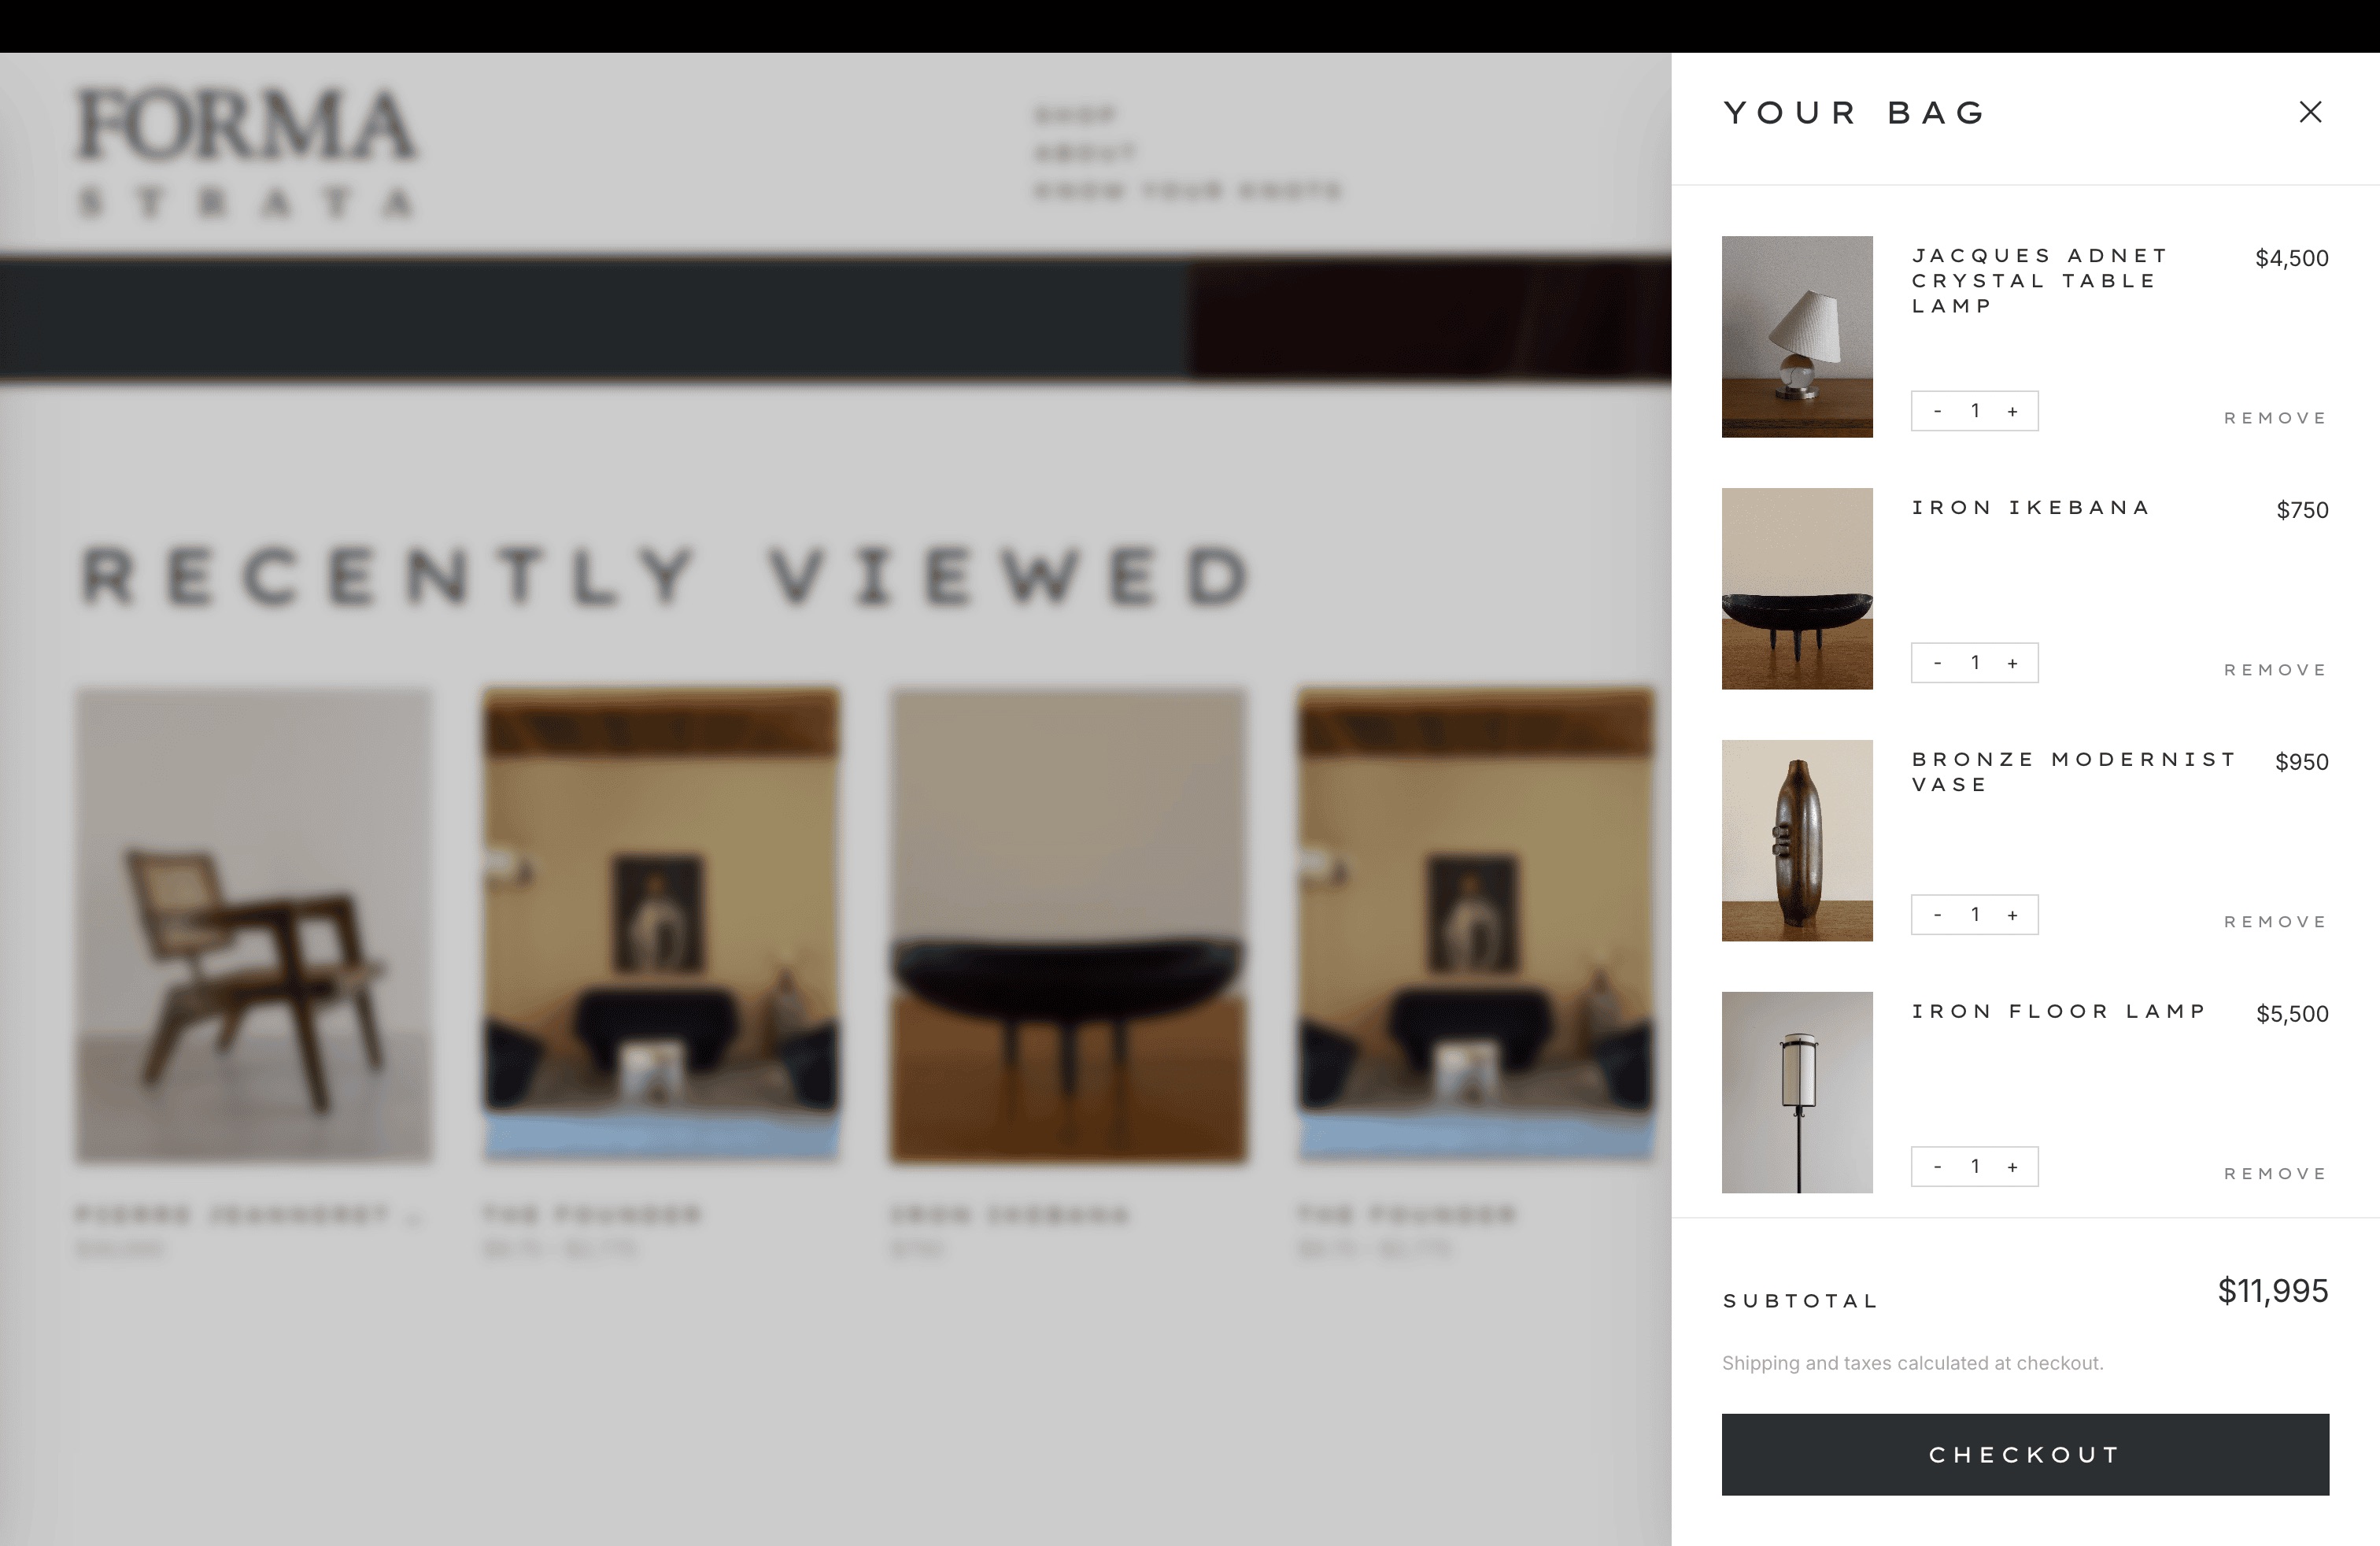Increase Iron Floor Lamp quantity with plus
Image resolution: width=2380 pixels, height=1546 pixels.
[2012, 1167]
